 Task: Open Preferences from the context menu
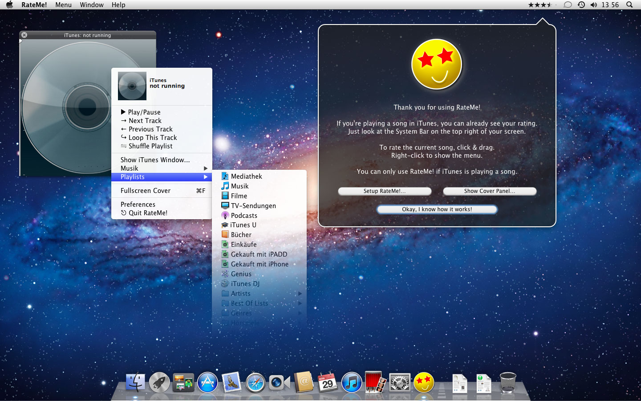(162, 205)
